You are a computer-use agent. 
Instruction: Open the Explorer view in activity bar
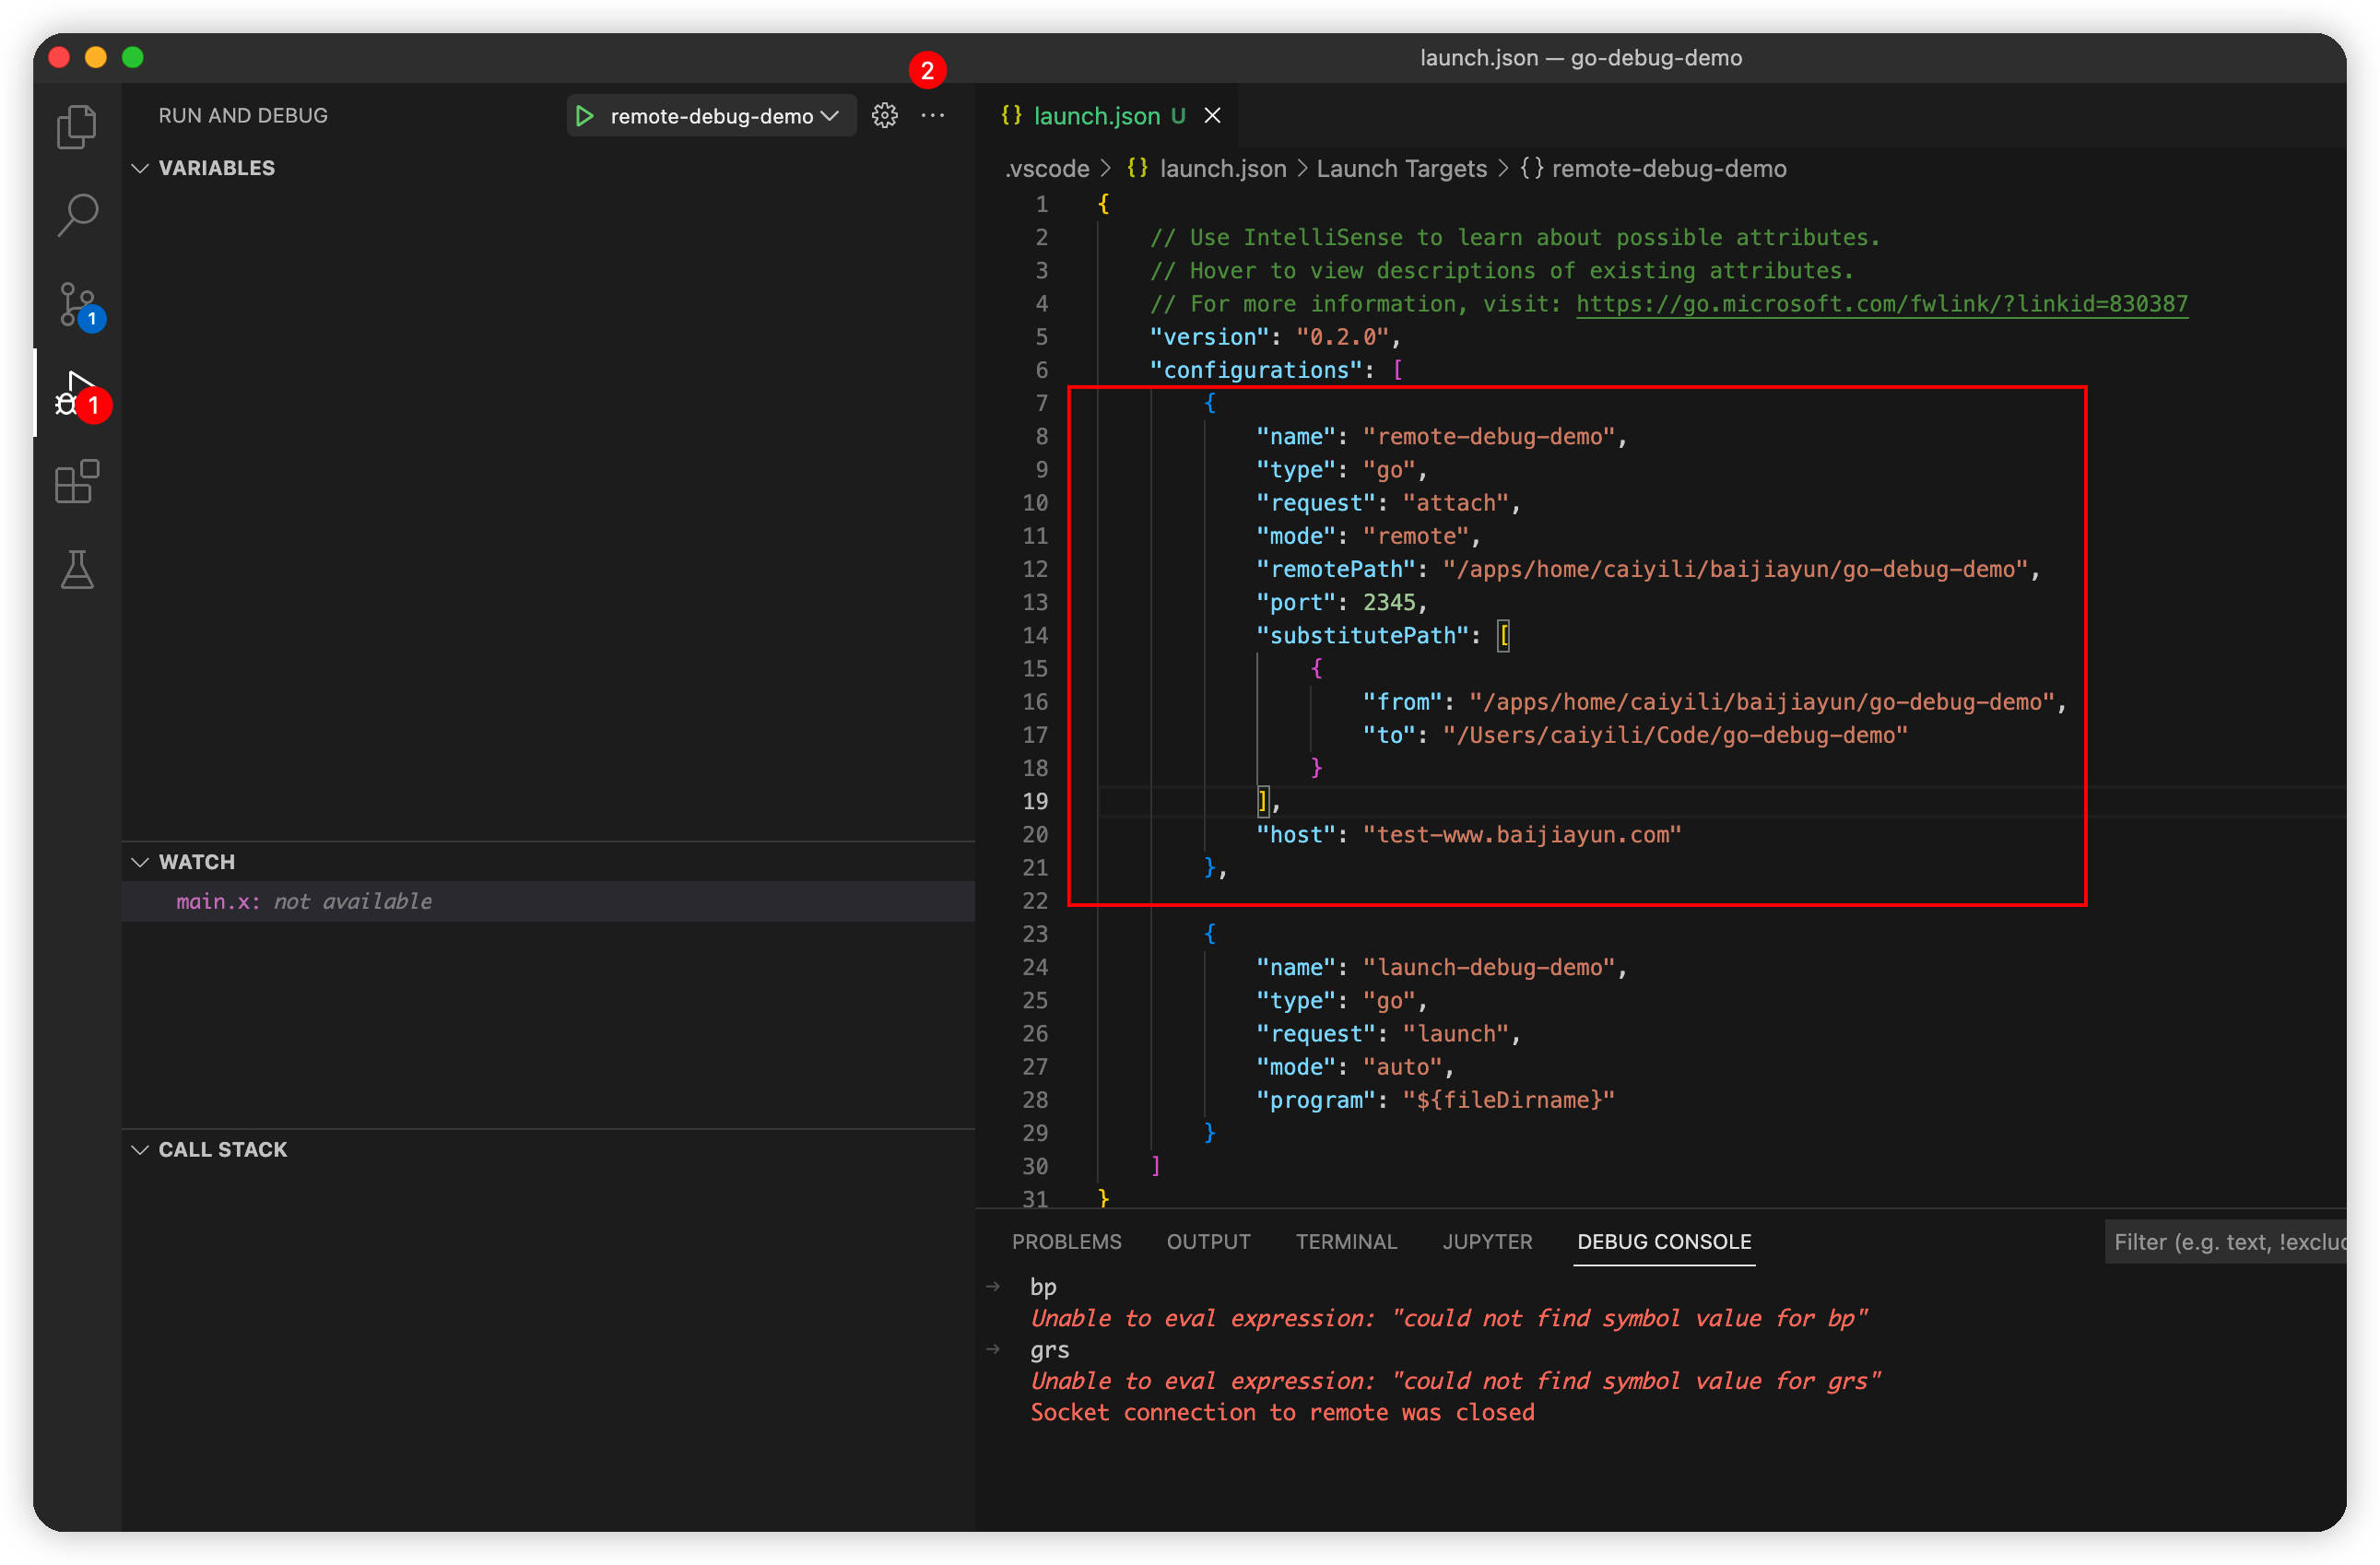77,127
